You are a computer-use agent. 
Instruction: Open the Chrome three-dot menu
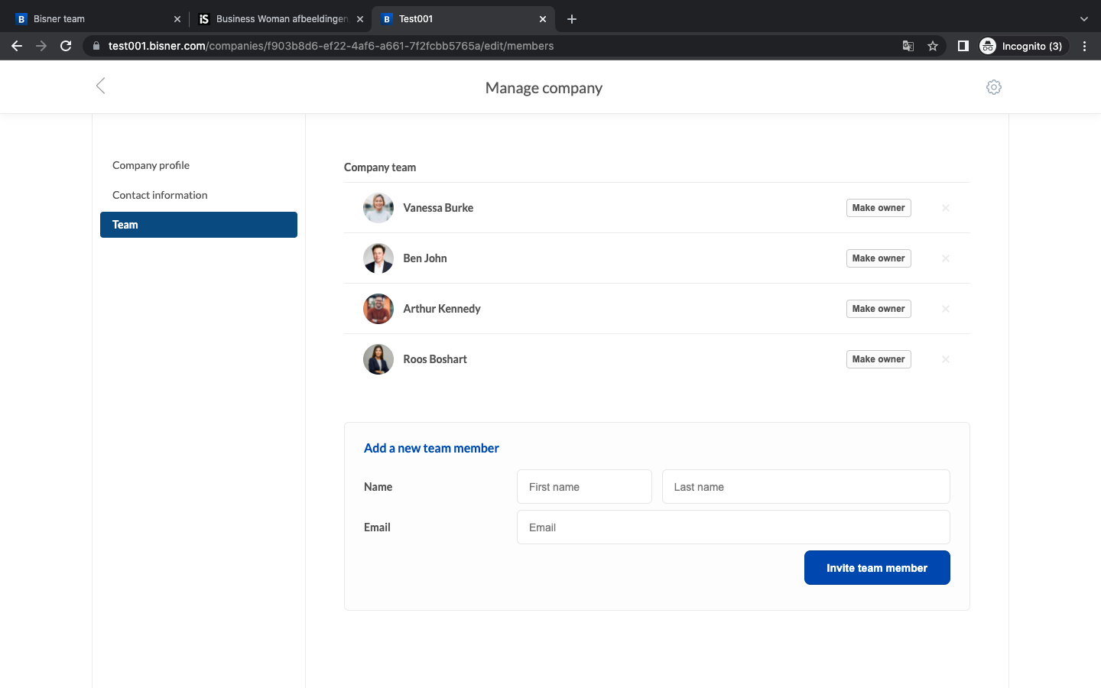[1084, 46]
